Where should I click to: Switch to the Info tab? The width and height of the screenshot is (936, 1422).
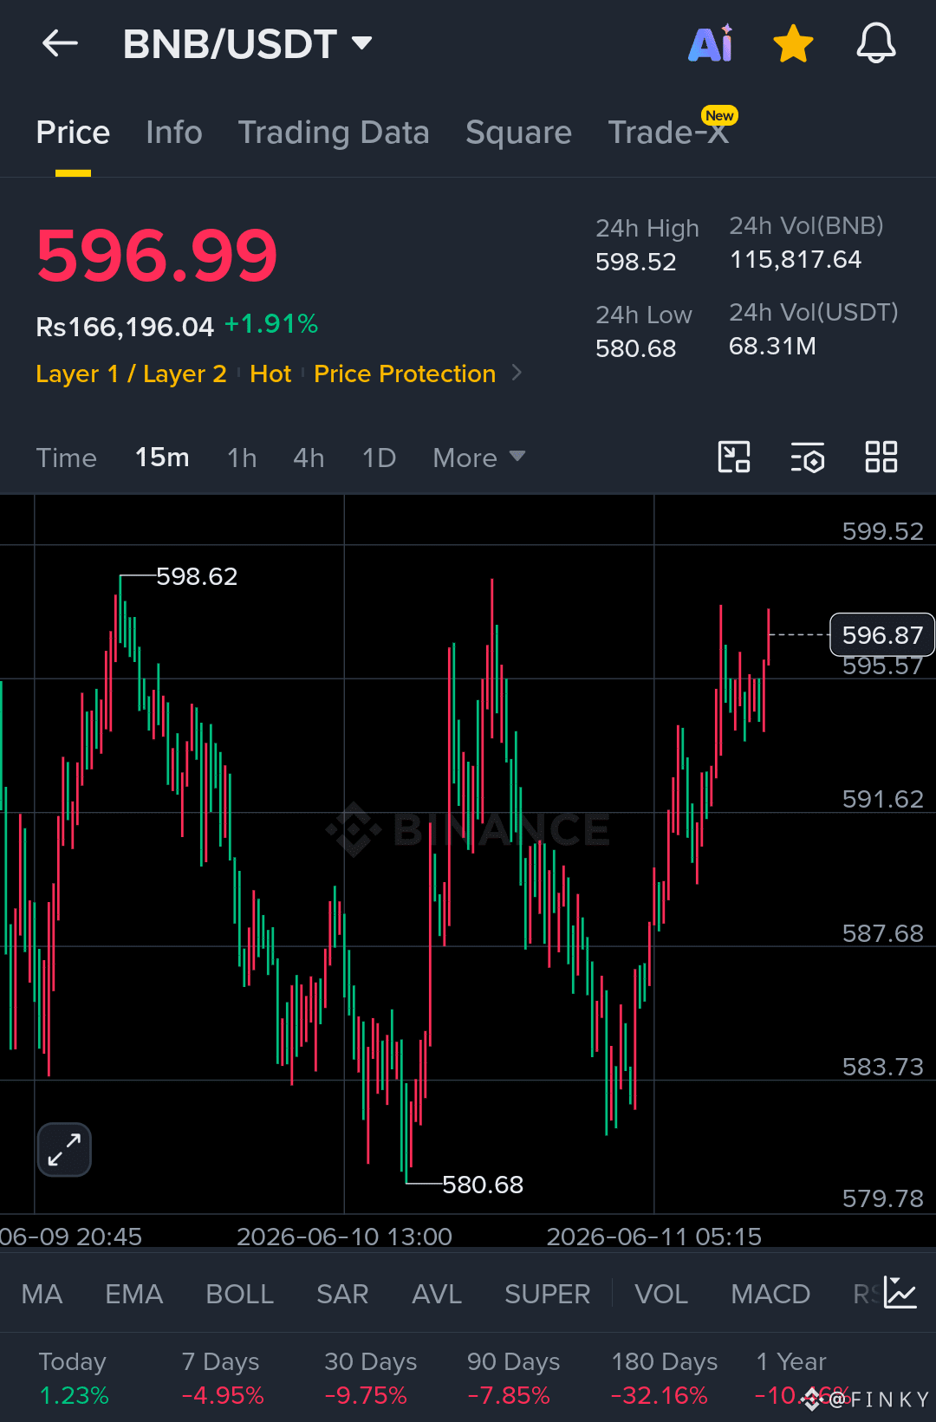(174, 133)
